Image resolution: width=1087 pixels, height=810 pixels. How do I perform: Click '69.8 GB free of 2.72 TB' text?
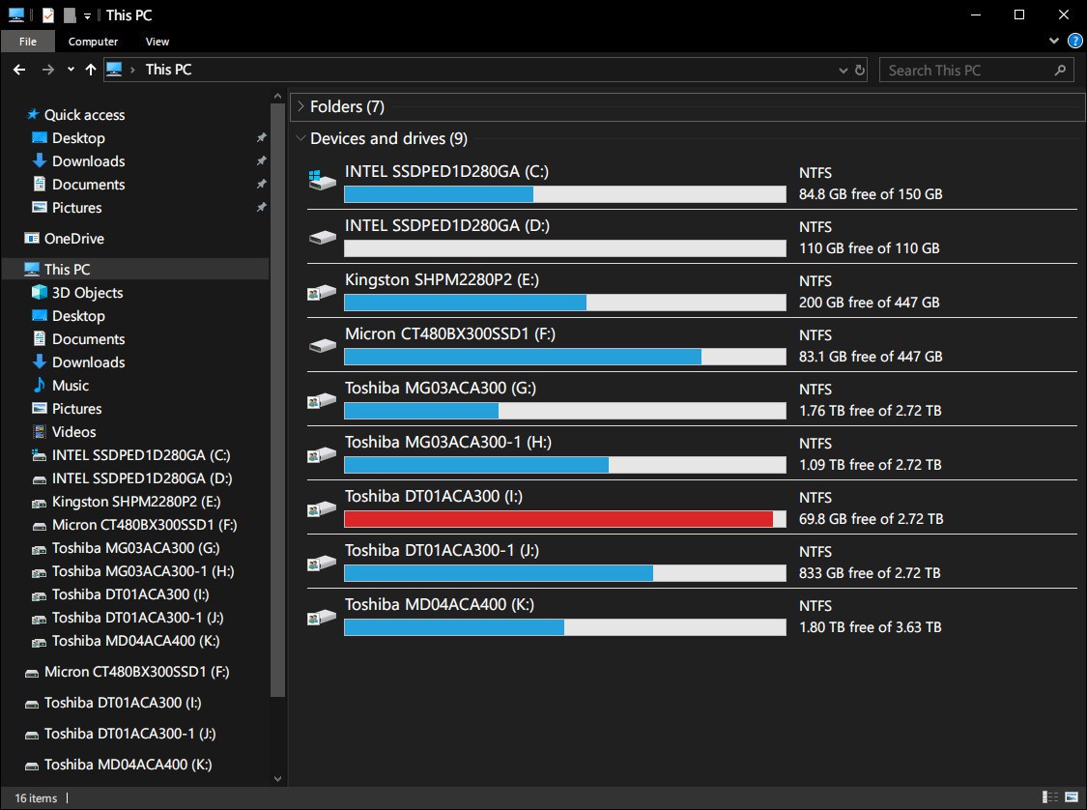[871, 519]
